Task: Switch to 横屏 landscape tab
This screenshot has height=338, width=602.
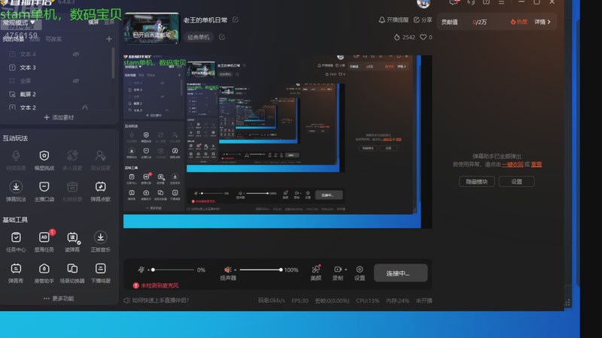Action: [93, 23]
